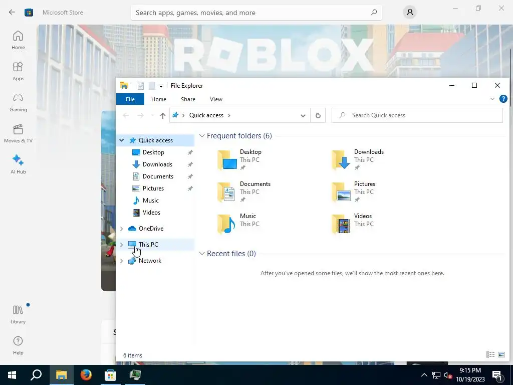Select Quick access in navigation pane
513x385 pixels.
(x=156, y=140)
